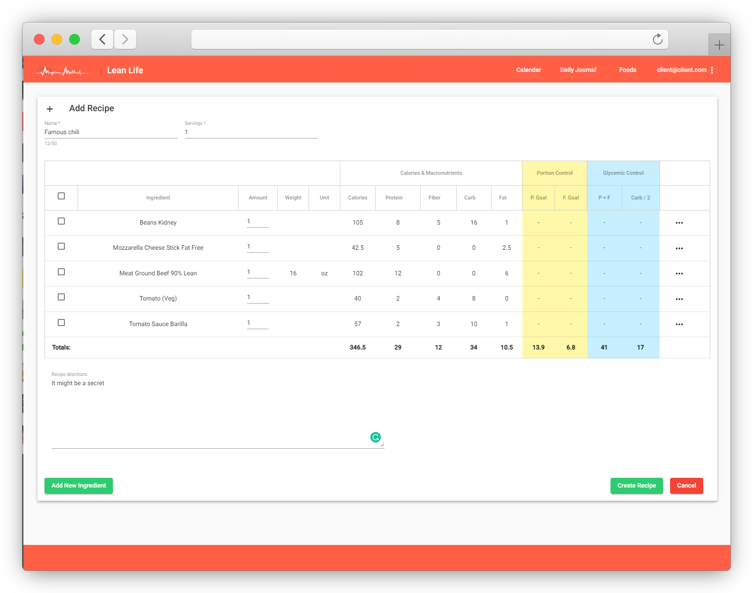
Task: Open a new browser tab with plus
Action: tap(719, 45)
